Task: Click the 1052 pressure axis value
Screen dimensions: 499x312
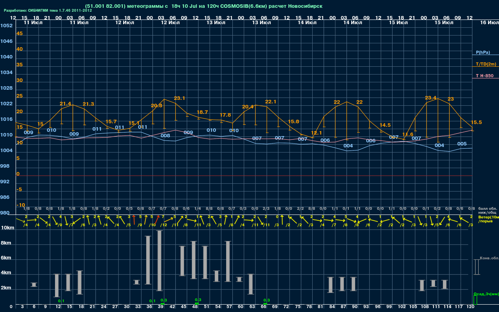Action: [x=6, y=26]
